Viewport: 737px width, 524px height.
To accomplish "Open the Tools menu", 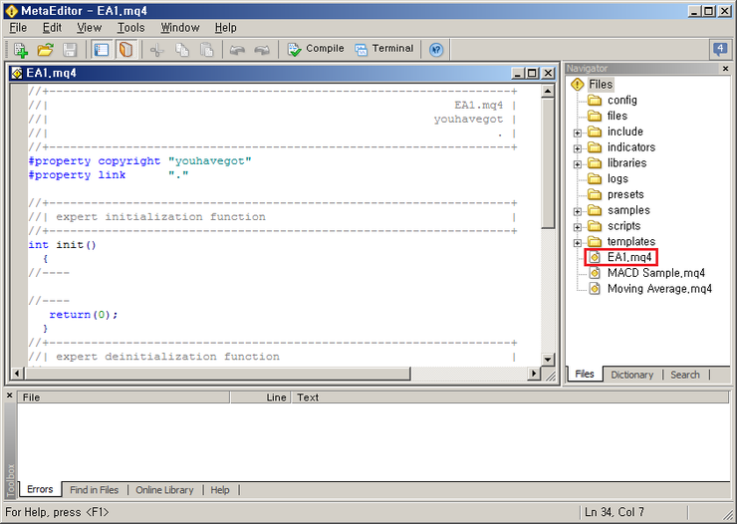I will pyautogui.click(x=131, y=28).
